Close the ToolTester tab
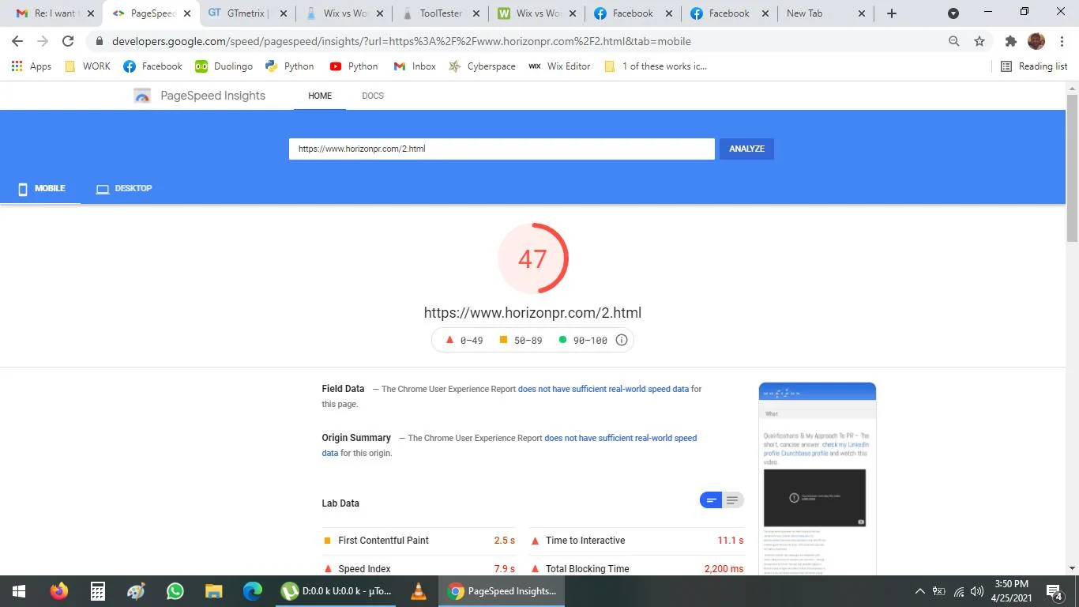This screenshot has width=1079, height=607. 476,13
